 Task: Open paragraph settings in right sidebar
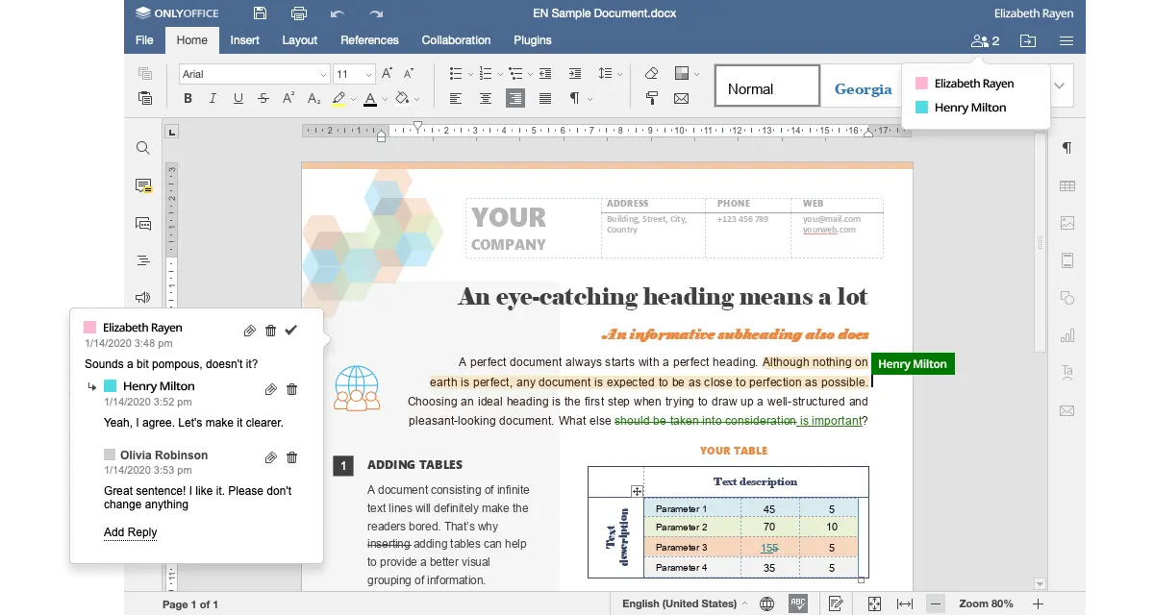pyautogui.click(x=1066, y=148)
